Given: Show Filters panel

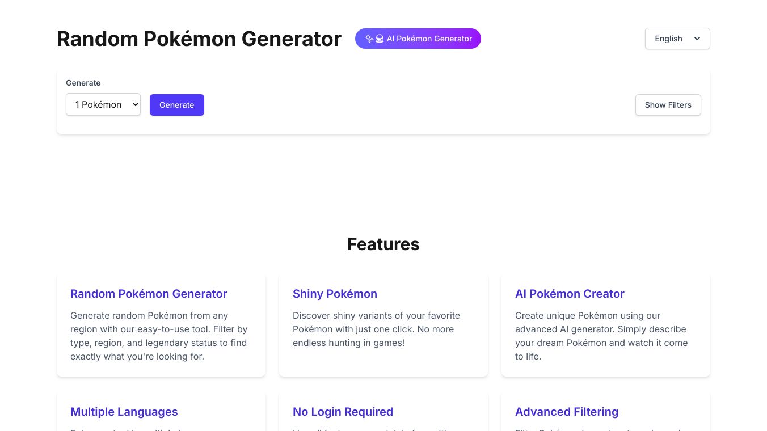Looking at the screenshot, I should pos(668,105).
